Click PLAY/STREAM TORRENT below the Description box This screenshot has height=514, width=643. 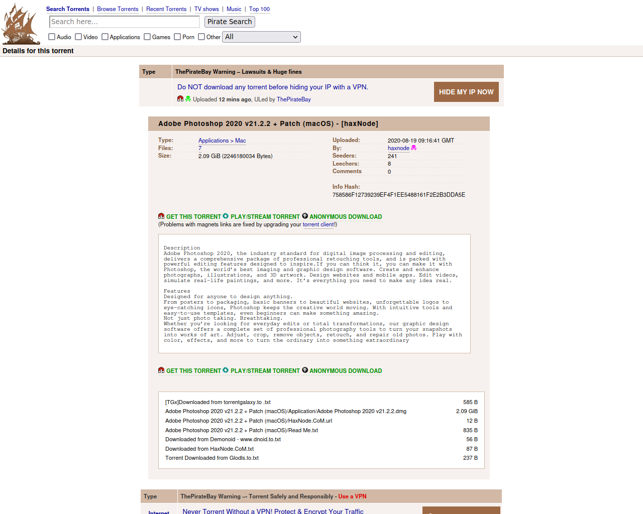265,371
